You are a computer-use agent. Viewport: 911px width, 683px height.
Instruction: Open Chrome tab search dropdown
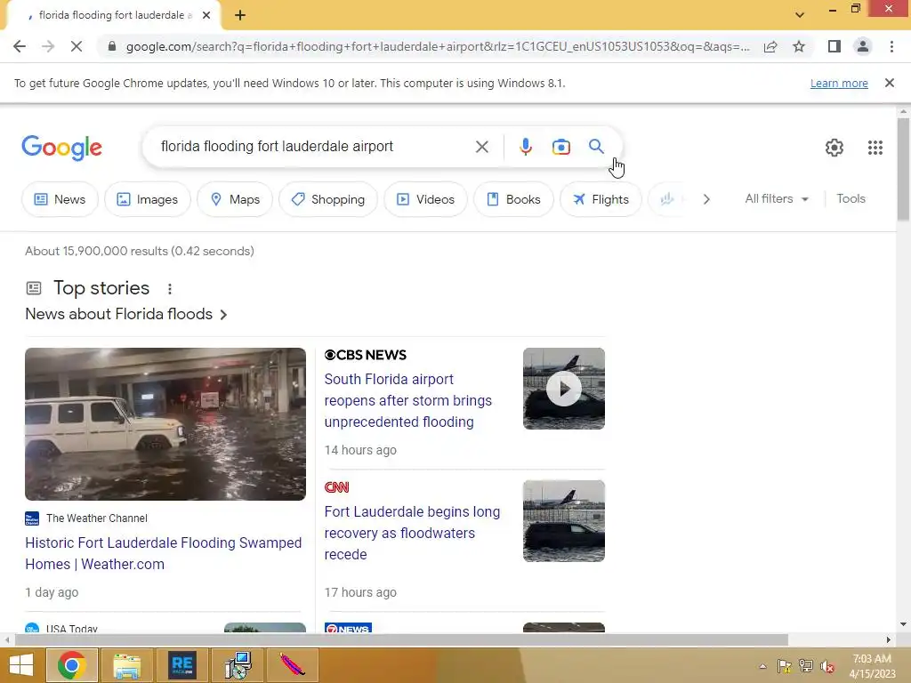800,15
